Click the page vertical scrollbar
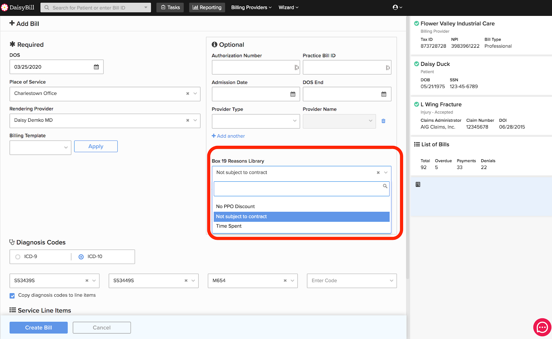552x339 pixels. [x=408, y=148]
